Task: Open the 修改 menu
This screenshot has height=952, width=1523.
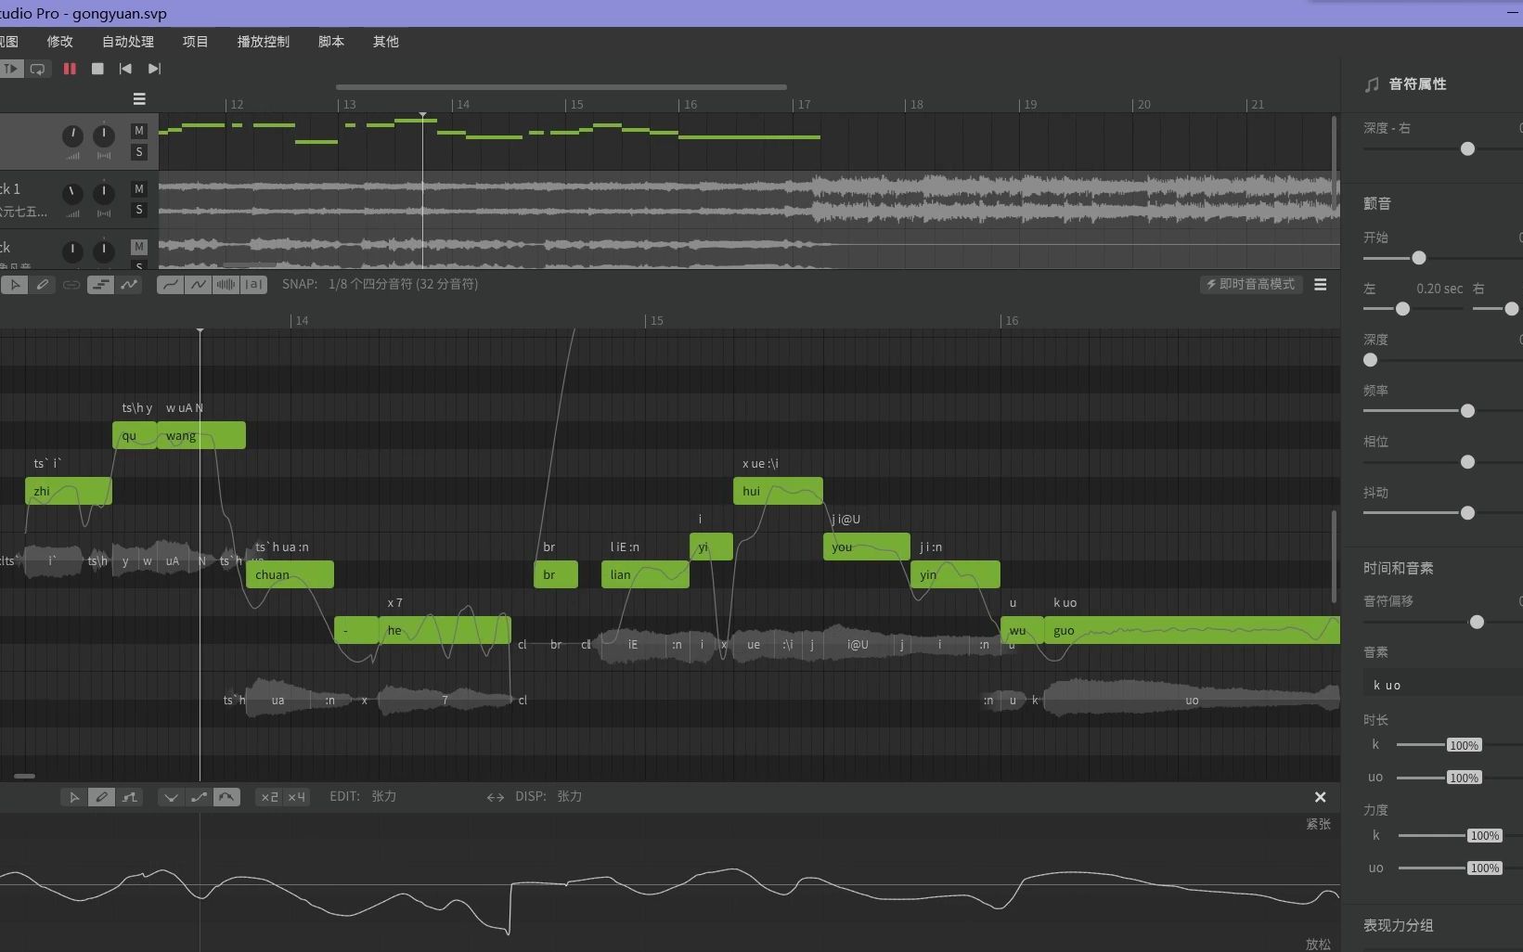Action: (59, 42)
